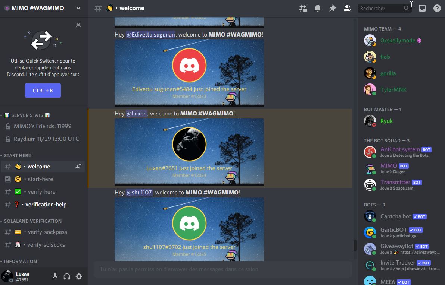Click the @shu1107 mention
This screenshot has width=445, height=285.
139,193
